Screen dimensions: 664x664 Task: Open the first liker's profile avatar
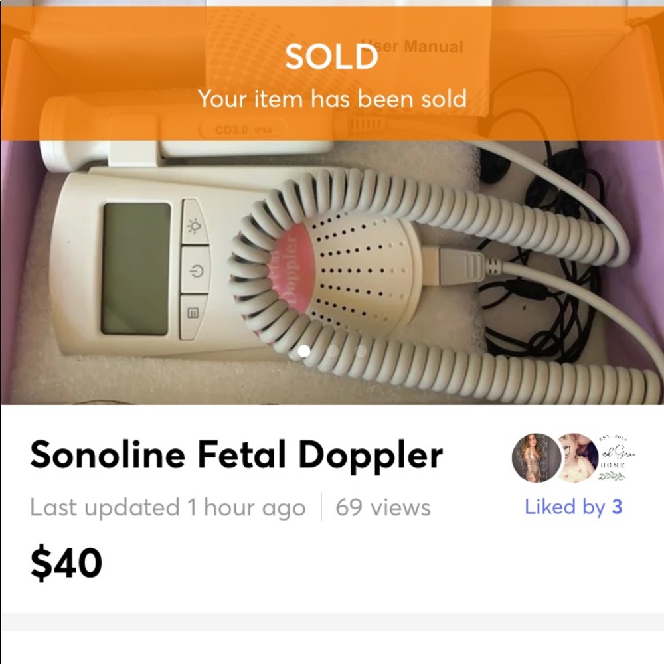click(x=536, y=458)
